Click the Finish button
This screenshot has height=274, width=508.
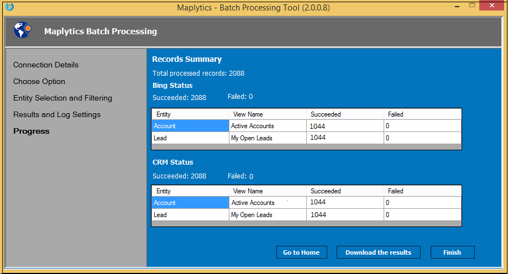[x=452, y=252]
